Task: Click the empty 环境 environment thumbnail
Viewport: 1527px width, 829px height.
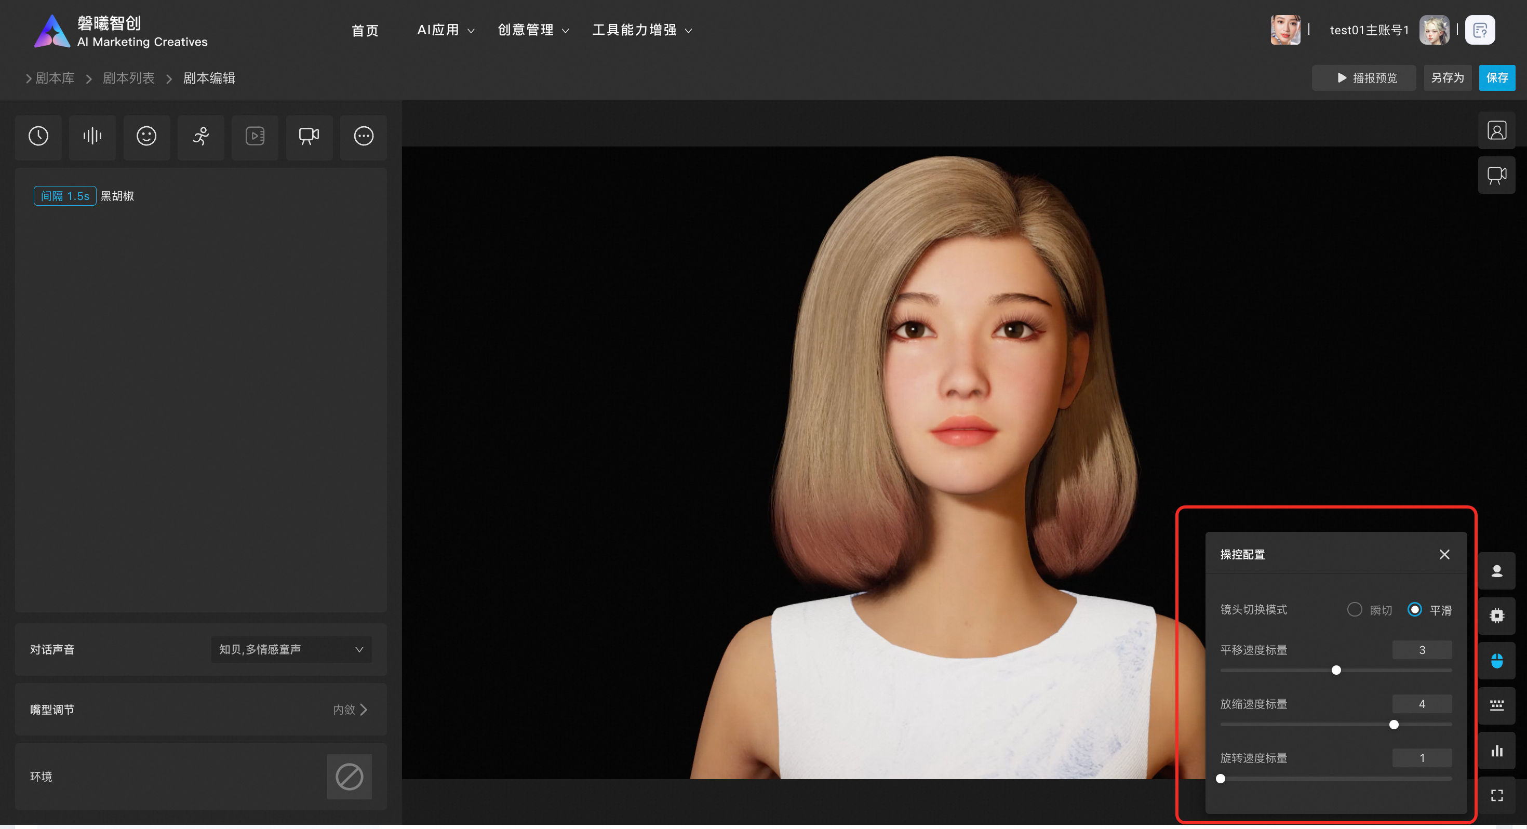Action: tap(349, 777)
